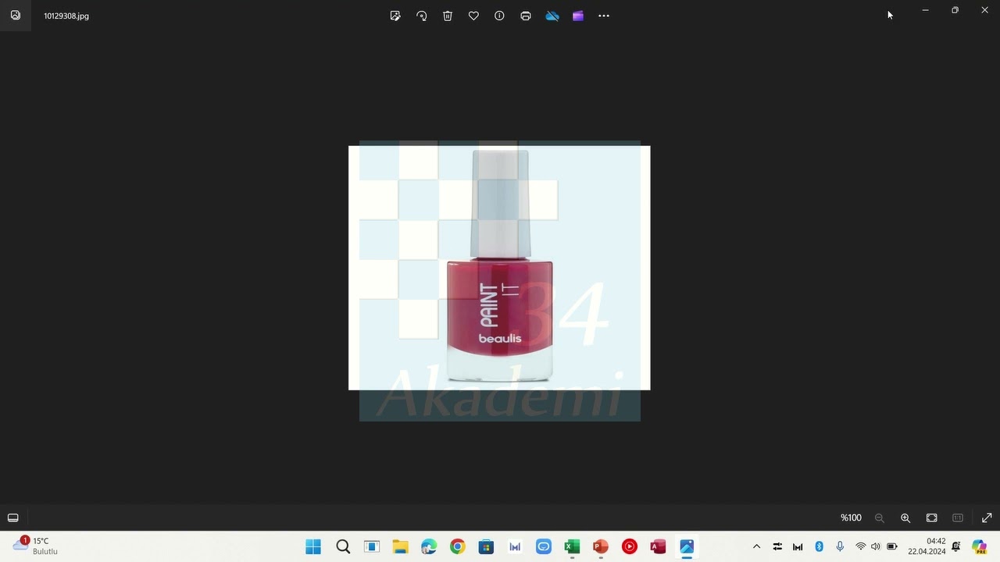
Task: Minimize the Photos window
Action: coord(925,10)
